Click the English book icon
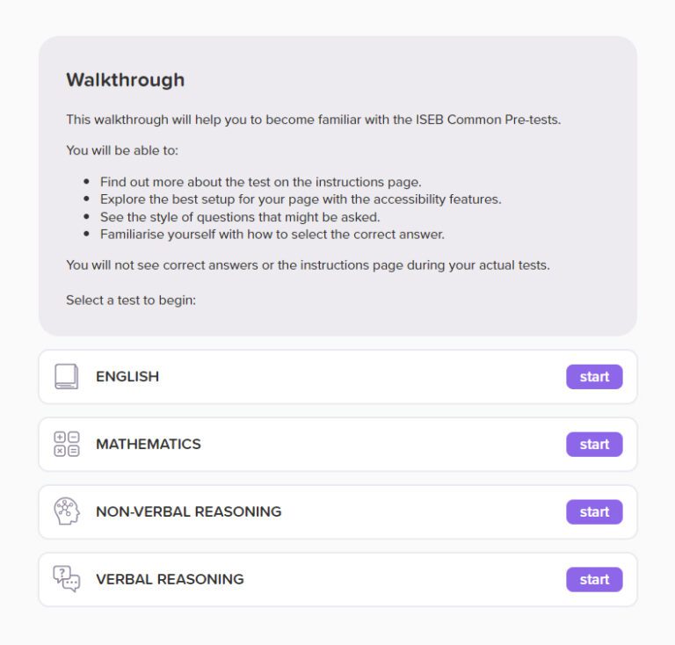675x645 pixels. (x=66, y=377)
